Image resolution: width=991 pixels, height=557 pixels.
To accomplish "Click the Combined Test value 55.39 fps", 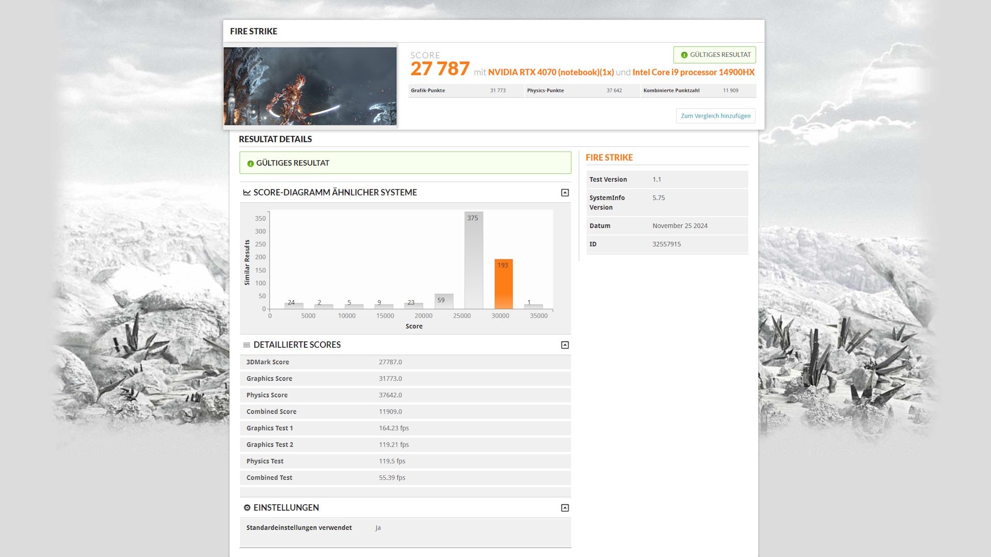I will (x=392, y=478).
